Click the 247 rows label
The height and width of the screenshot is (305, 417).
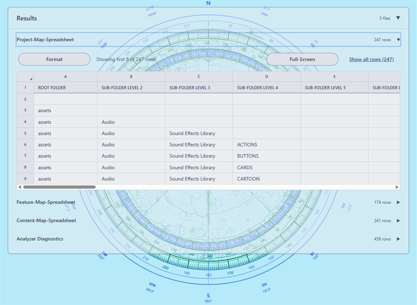tap(382, 40)
